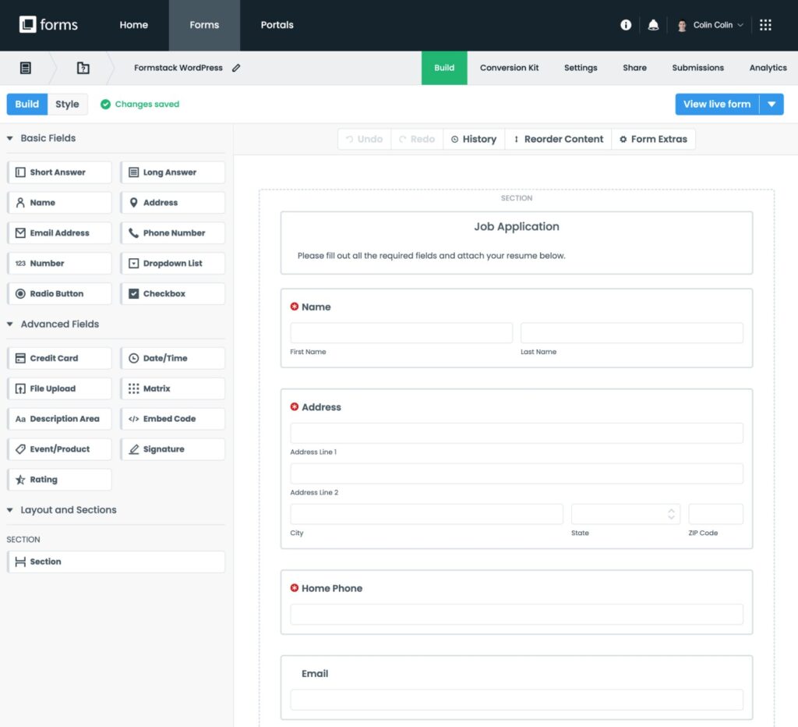Open the View live form dropdown arrow
This screenshot has width=798, height=727.
pos(772,104)
